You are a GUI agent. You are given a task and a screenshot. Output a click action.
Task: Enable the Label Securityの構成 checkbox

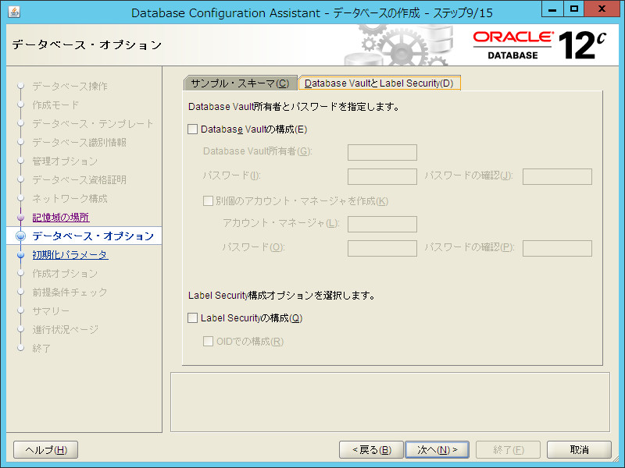click(x=192, y=317)
